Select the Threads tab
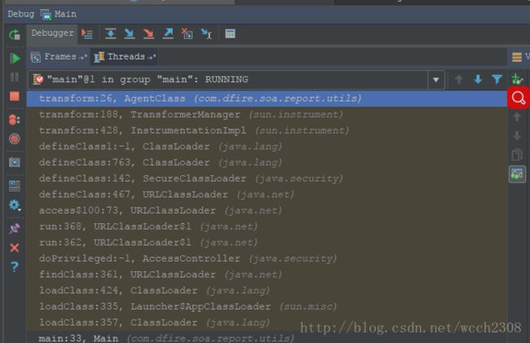This screenshot has height=343, width=530. 125,57
